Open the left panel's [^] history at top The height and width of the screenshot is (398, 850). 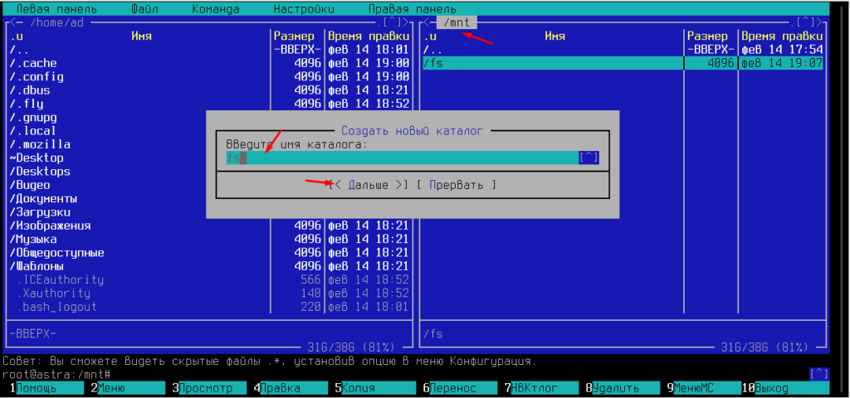pyautogui.click(x=393, y=22)
